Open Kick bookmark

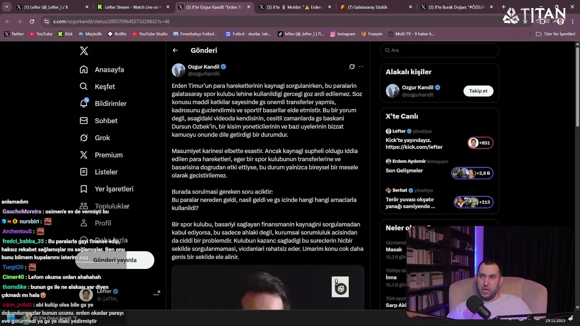(x=65, y=34)
